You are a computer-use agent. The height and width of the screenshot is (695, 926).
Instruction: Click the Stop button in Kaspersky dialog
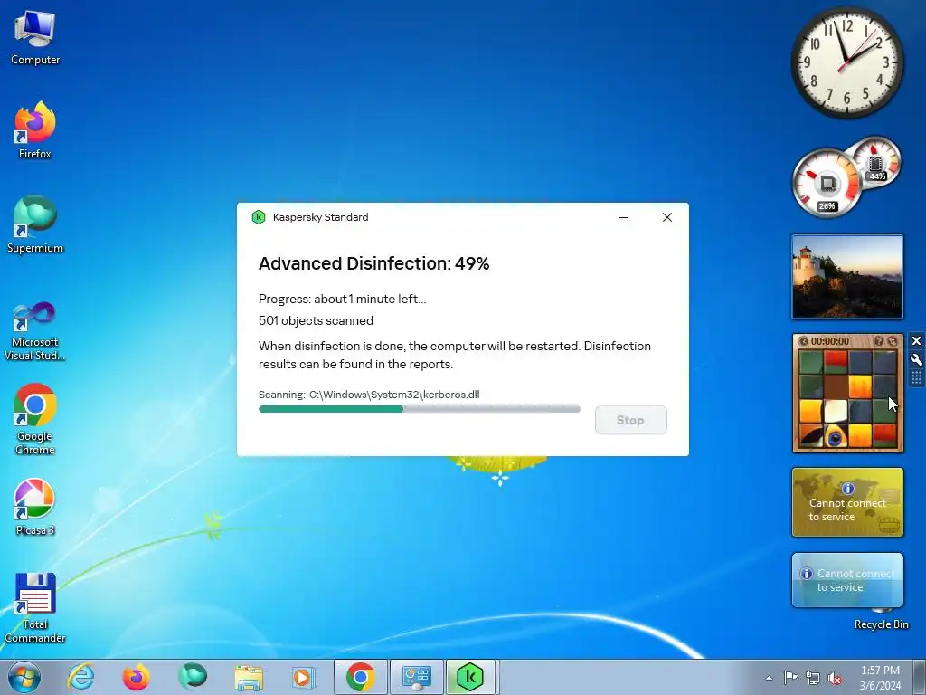630,420
